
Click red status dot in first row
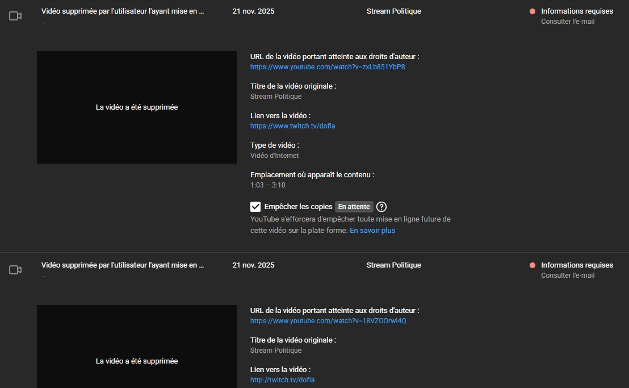(x=532, y=11)
